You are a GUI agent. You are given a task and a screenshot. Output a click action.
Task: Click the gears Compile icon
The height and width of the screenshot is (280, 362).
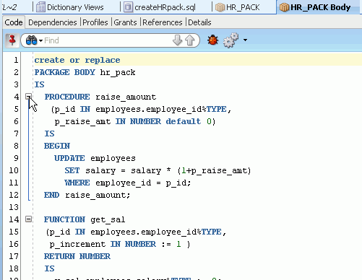point(230,40)
